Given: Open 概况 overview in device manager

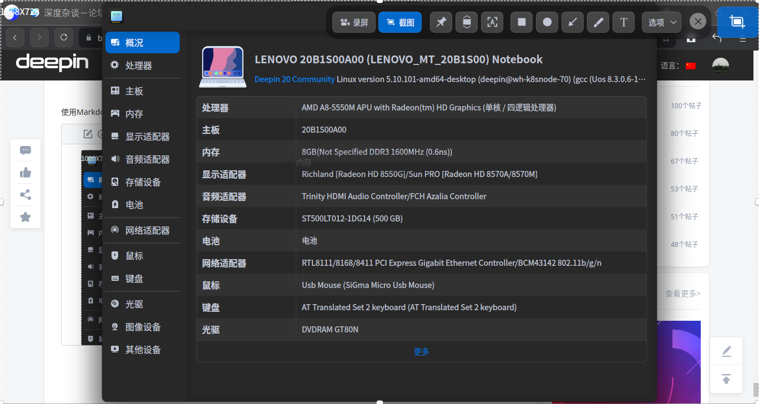Looking at the screenshot, I should coord(143,43).
